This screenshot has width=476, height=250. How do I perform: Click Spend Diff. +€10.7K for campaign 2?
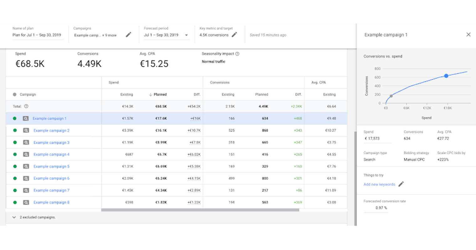[194, 130]
